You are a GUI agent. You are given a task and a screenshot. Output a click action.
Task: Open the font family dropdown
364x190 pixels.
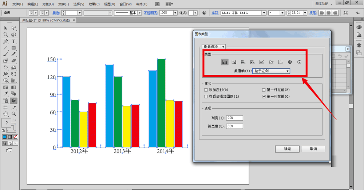coord(264,13)
